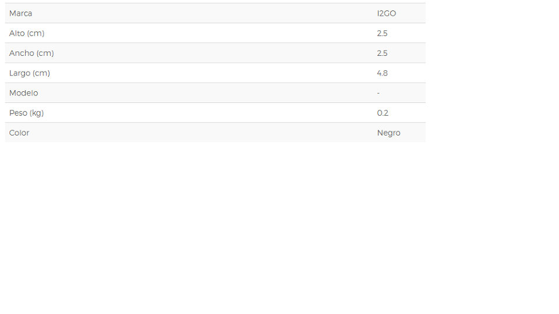Select the Alto value 2.5
Image resolution: width=559 pixels, height=314 pixels.
coord(382,34)
